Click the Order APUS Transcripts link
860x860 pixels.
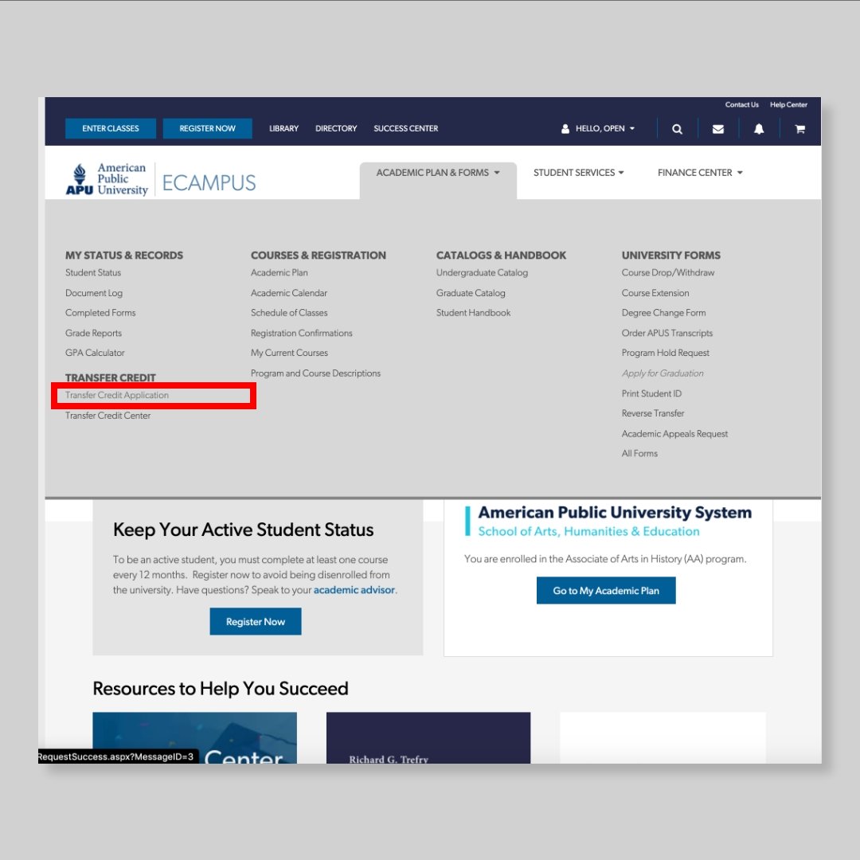pyautogui.click(x=666, y=333)
